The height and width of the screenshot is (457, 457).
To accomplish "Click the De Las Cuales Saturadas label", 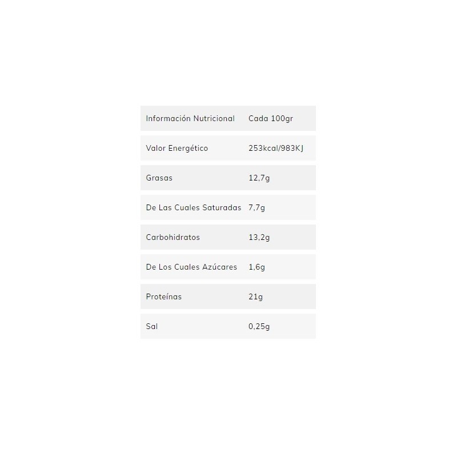I will 194,207.
